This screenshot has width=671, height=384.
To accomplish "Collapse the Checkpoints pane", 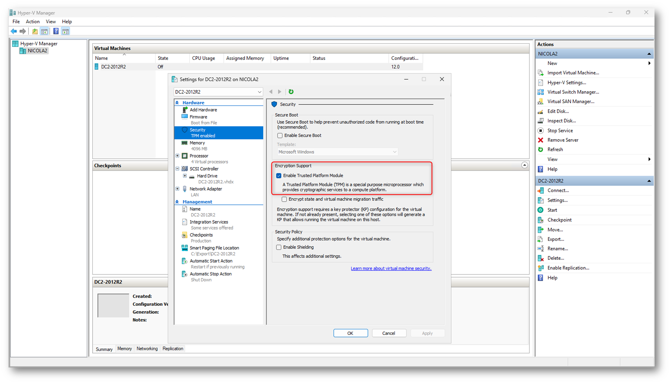I will [x=525, y=165].
